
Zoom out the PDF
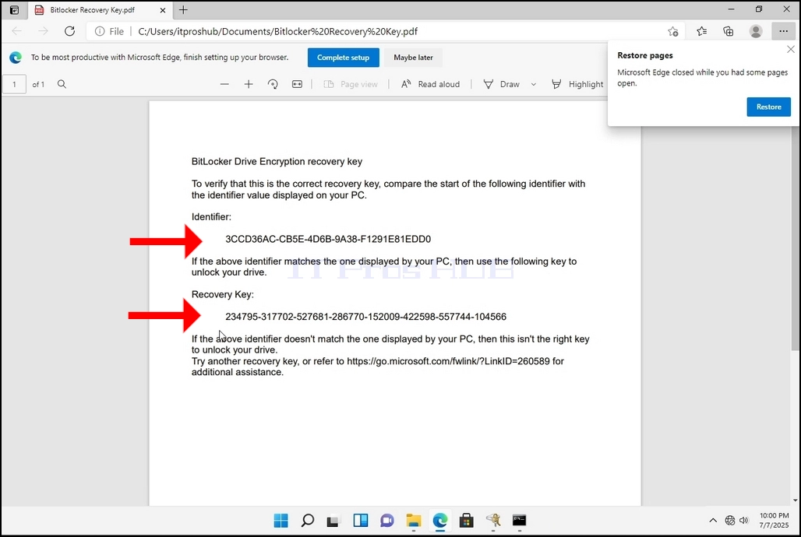point(224,84)
